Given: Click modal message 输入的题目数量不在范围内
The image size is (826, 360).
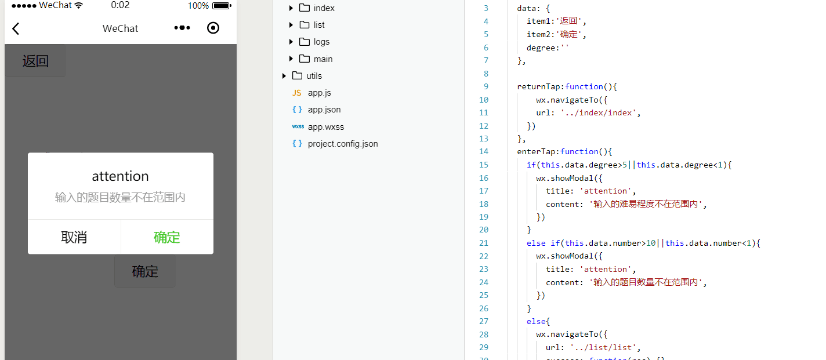Looking at the screenshot, I should [121, 198].
